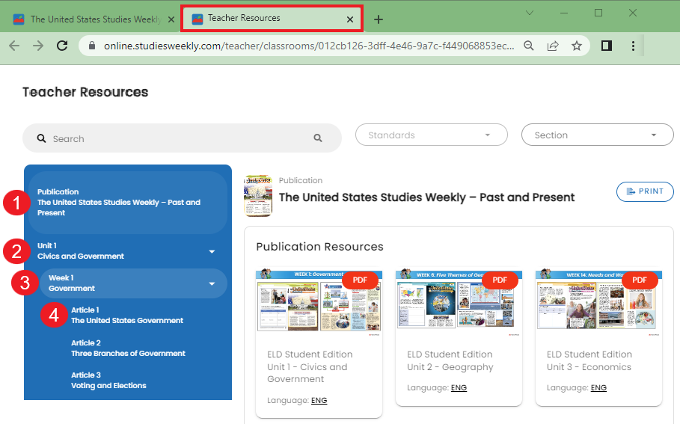This screenshot has height=424, width=680.
Task: Open the Week 1 Government PDF thumbnail
Action: (x=319, y=301)
